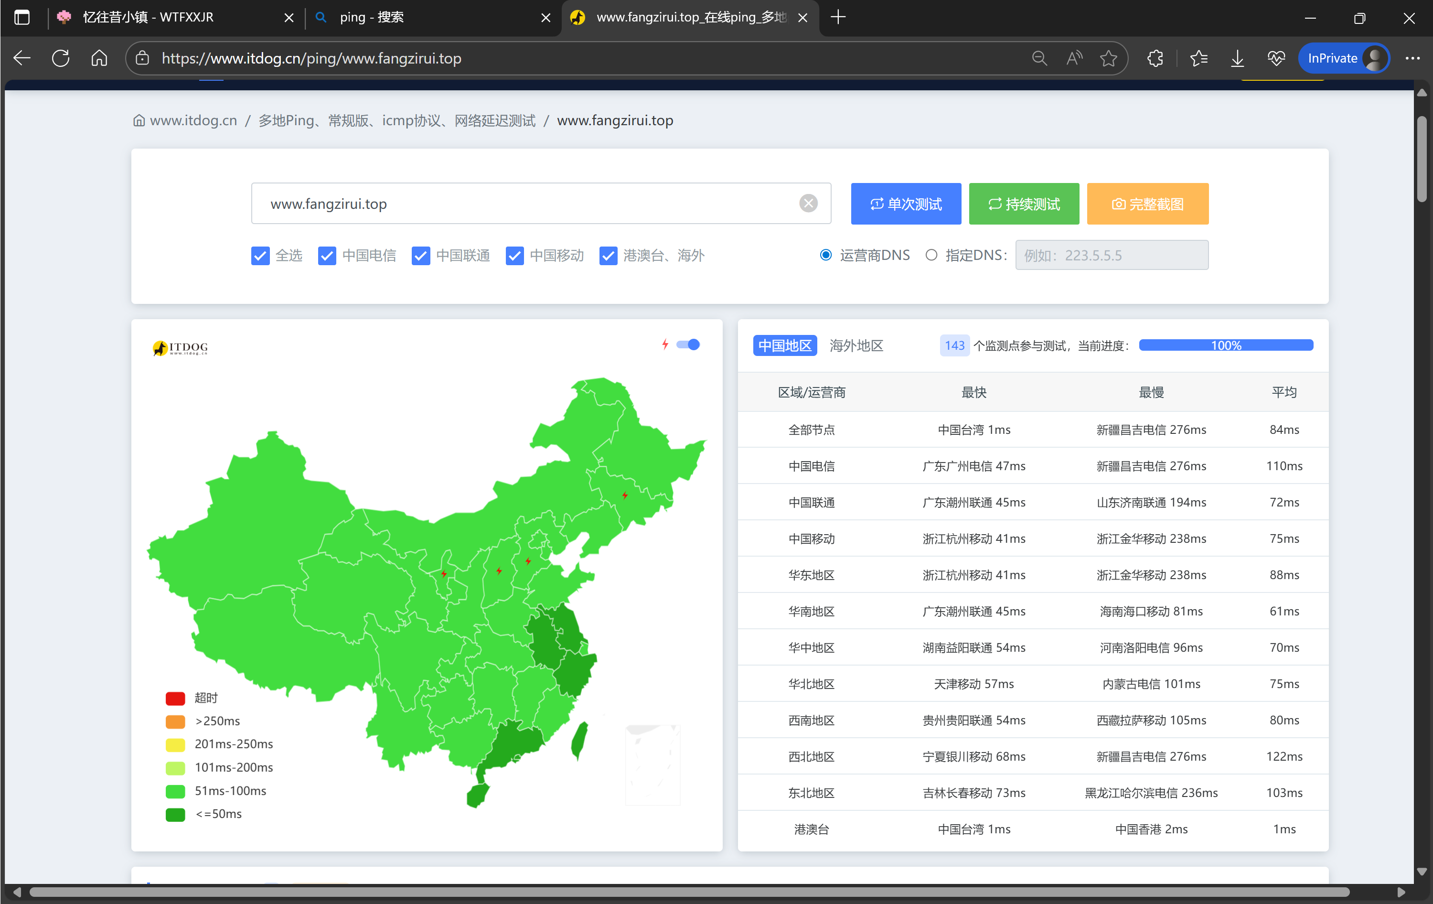Uncheck the 中国电信 checkbox
The height and width of the screenshot is (904, 1433).
coord(327,256)
